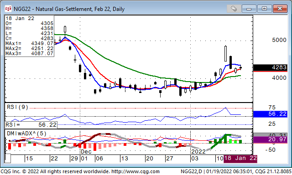Viewport: 292px width, 175px height.
Task: Click the black 4283 price marker
Action: [x=270, y=67]
